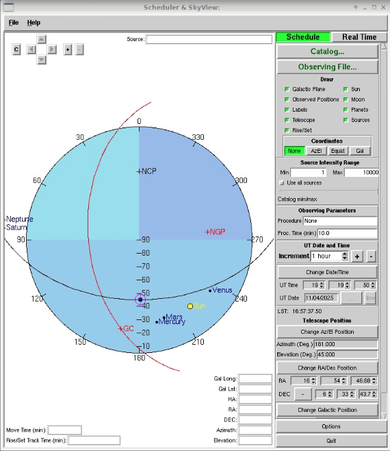Select the AzEl coordinates option
This screenshot has width=390, height=451.
coord(316,151)
